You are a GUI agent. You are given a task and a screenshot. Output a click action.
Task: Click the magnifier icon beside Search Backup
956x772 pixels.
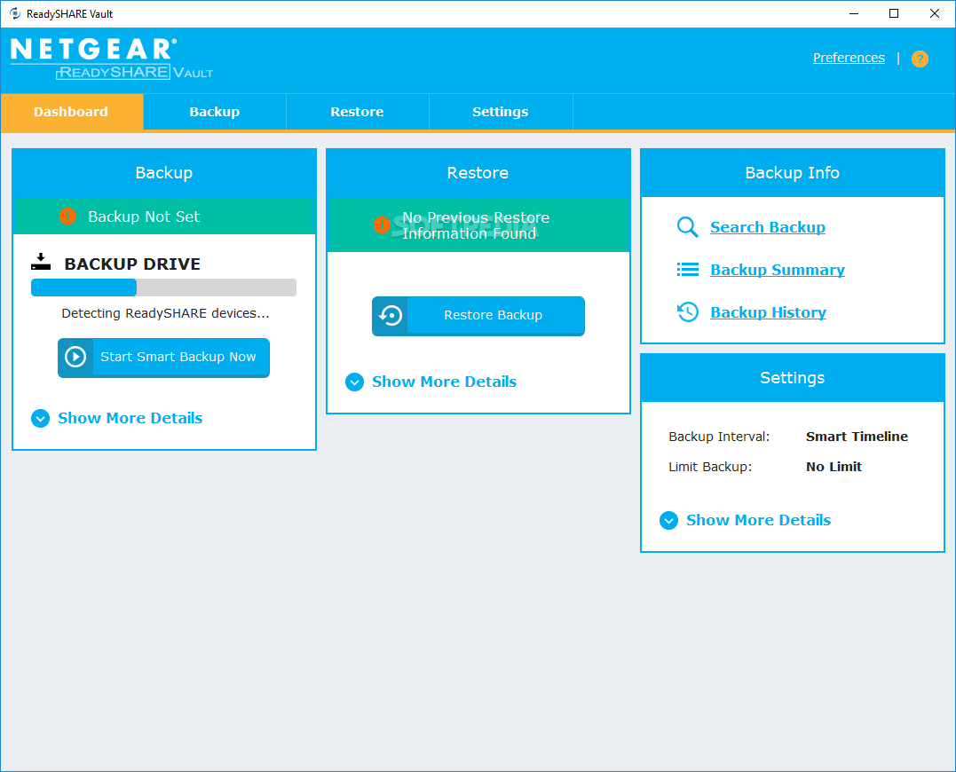click(x=688, y=227)
